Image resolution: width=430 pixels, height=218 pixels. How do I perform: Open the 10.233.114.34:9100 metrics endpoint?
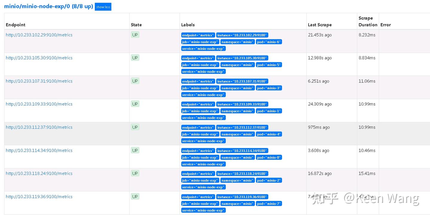39,151
